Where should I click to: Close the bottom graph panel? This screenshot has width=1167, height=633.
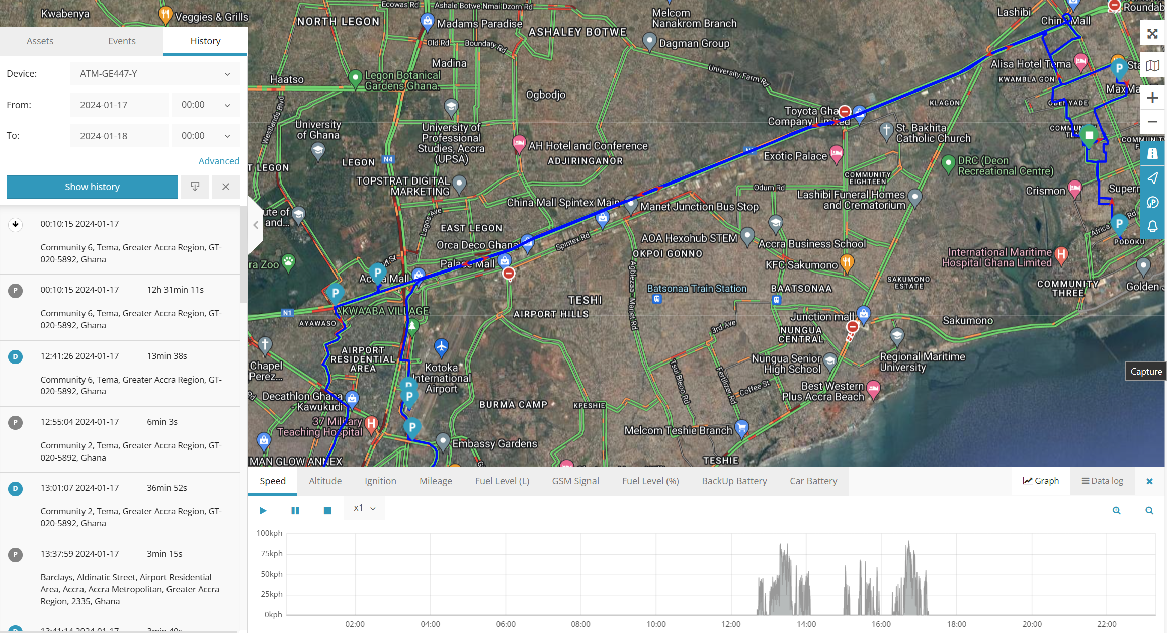pos(1149,482)
